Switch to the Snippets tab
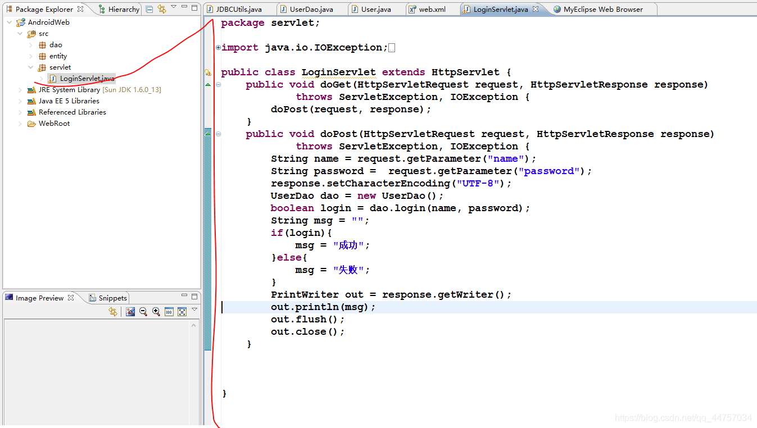Viewport: 757px width, 428px height. coord(107,298)
